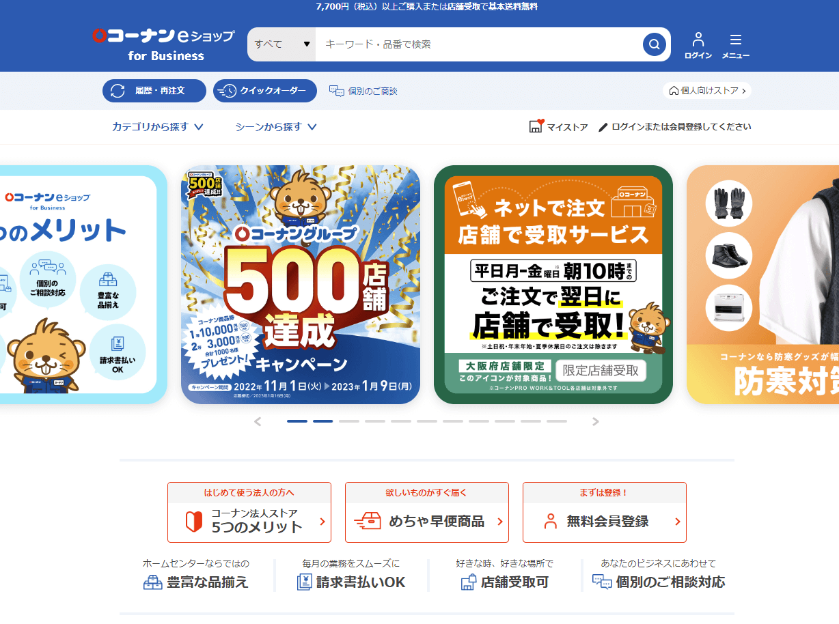839x624 pixels.
Task: Click the My Store heart icon
Action: pyautogui.click(x=536, y=126)
